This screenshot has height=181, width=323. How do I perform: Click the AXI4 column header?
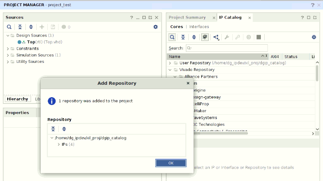(x=275, y=57)
